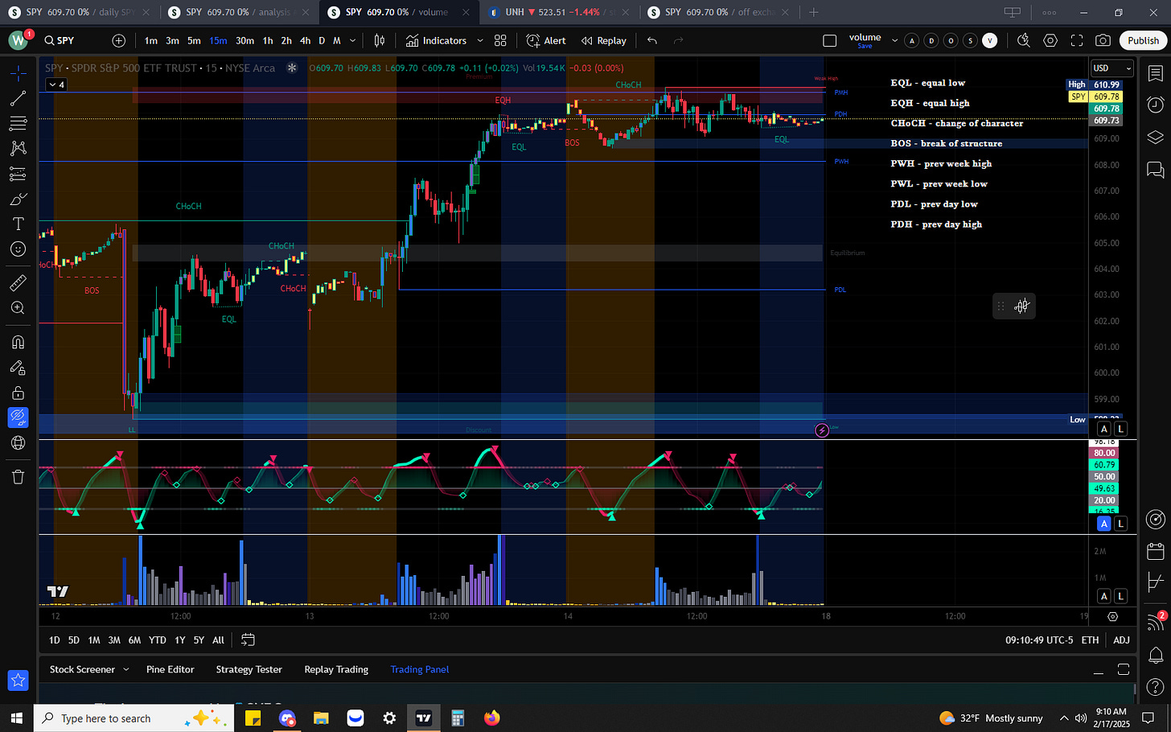Open the chats panel
This screenshot has width=1171, height=732.
(1155, 170)
